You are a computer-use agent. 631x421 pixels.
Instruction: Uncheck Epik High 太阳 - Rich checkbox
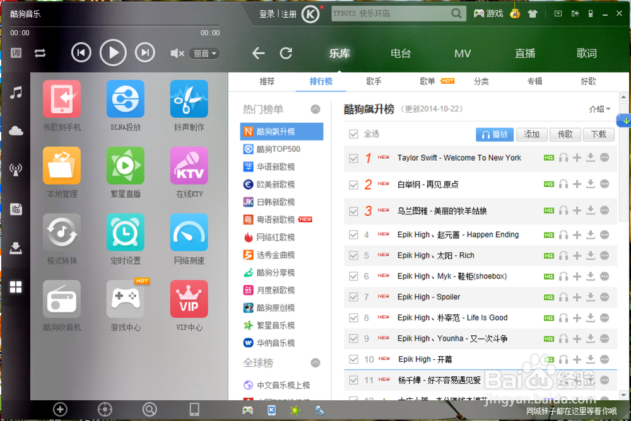(353, 255)
